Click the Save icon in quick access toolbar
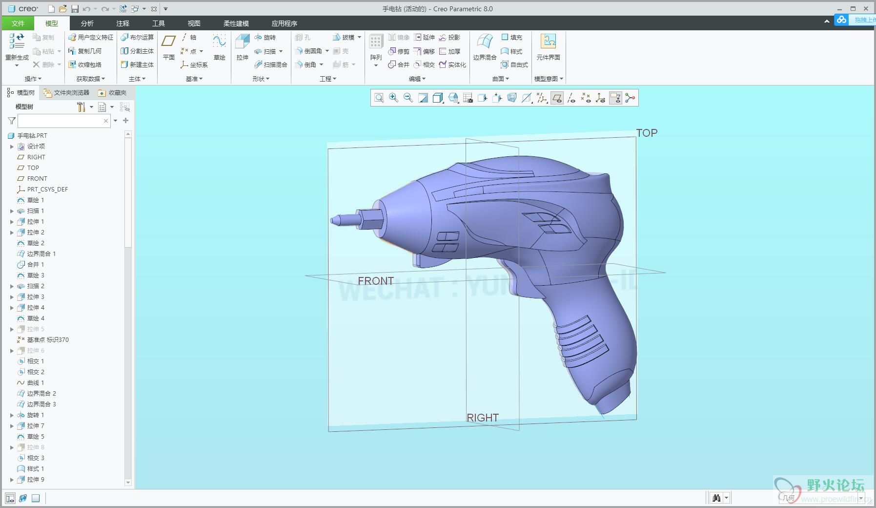 click(x=75, y=9)
